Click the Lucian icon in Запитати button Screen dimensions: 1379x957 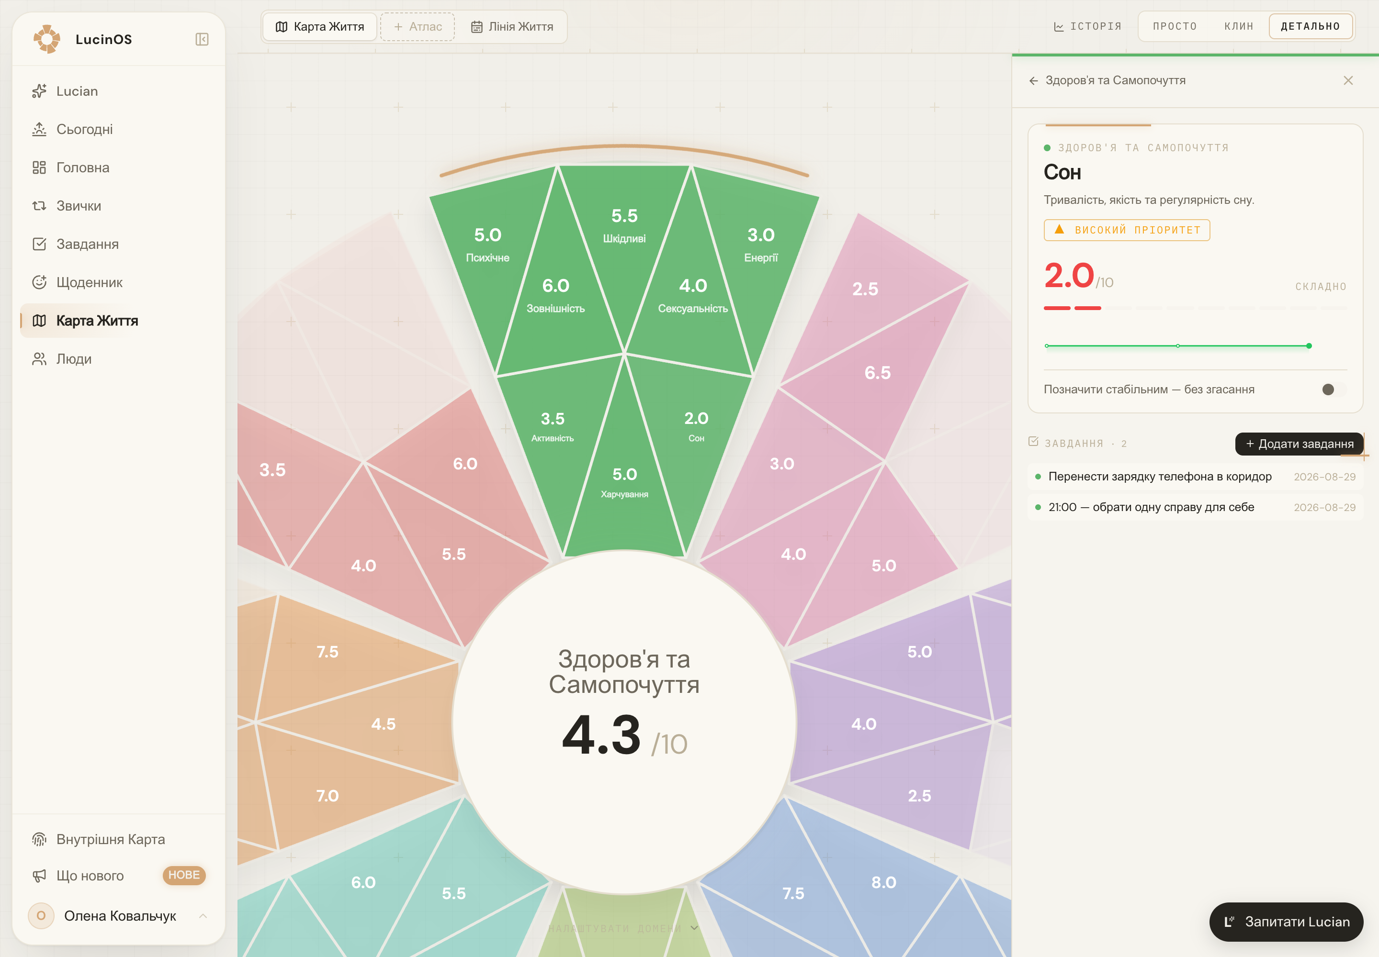tap(1229, 922)
